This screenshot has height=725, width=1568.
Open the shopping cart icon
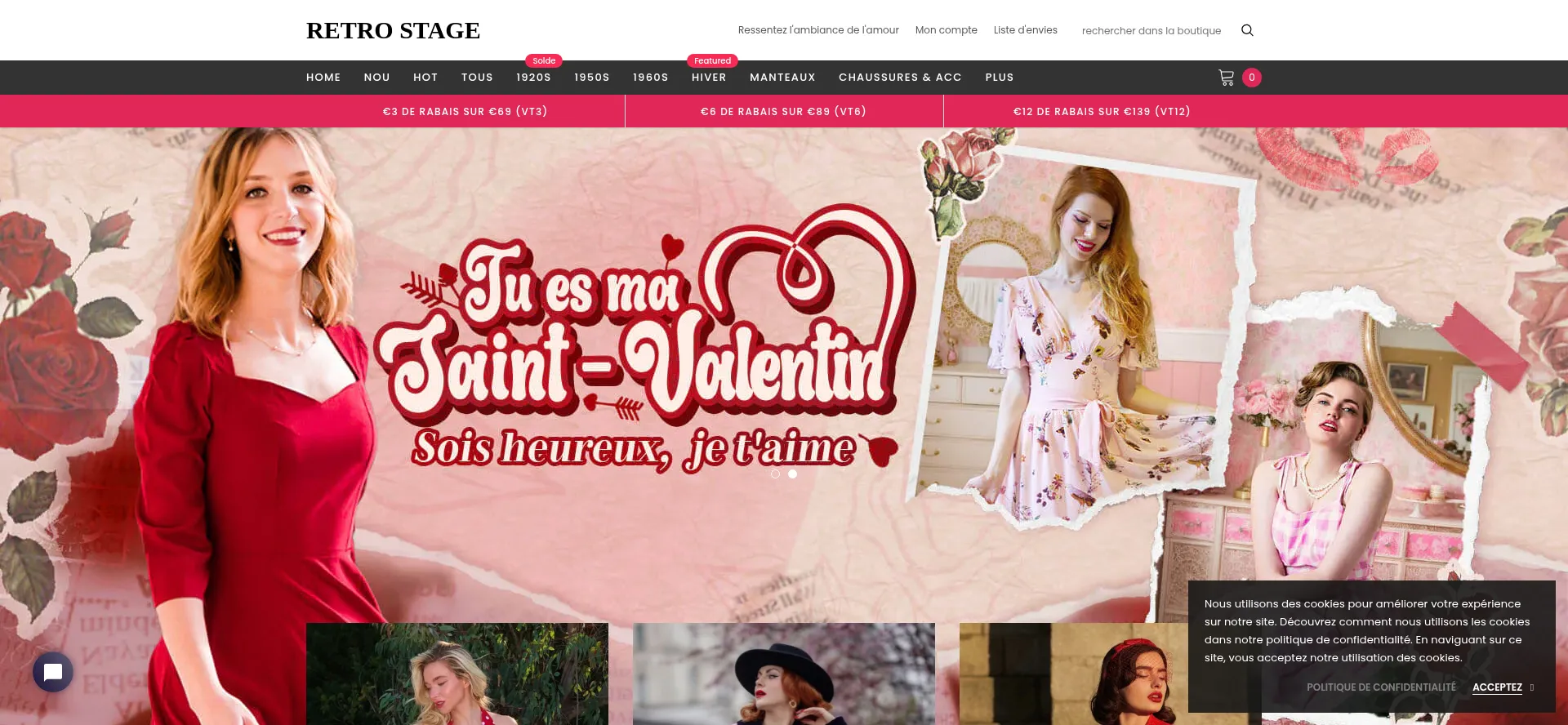1226,78
